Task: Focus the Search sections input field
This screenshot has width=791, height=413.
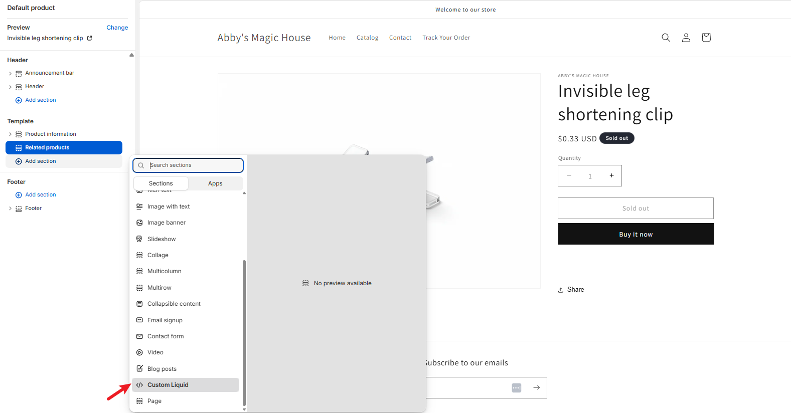Action: click(193, 165)
